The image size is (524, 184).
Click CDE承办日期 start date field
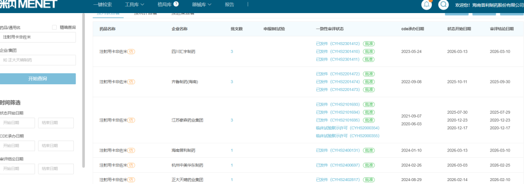point(17,146)
